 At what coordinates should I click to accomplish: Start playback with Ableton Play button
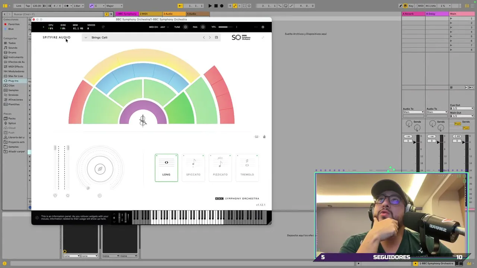click(x=210, y=6)
